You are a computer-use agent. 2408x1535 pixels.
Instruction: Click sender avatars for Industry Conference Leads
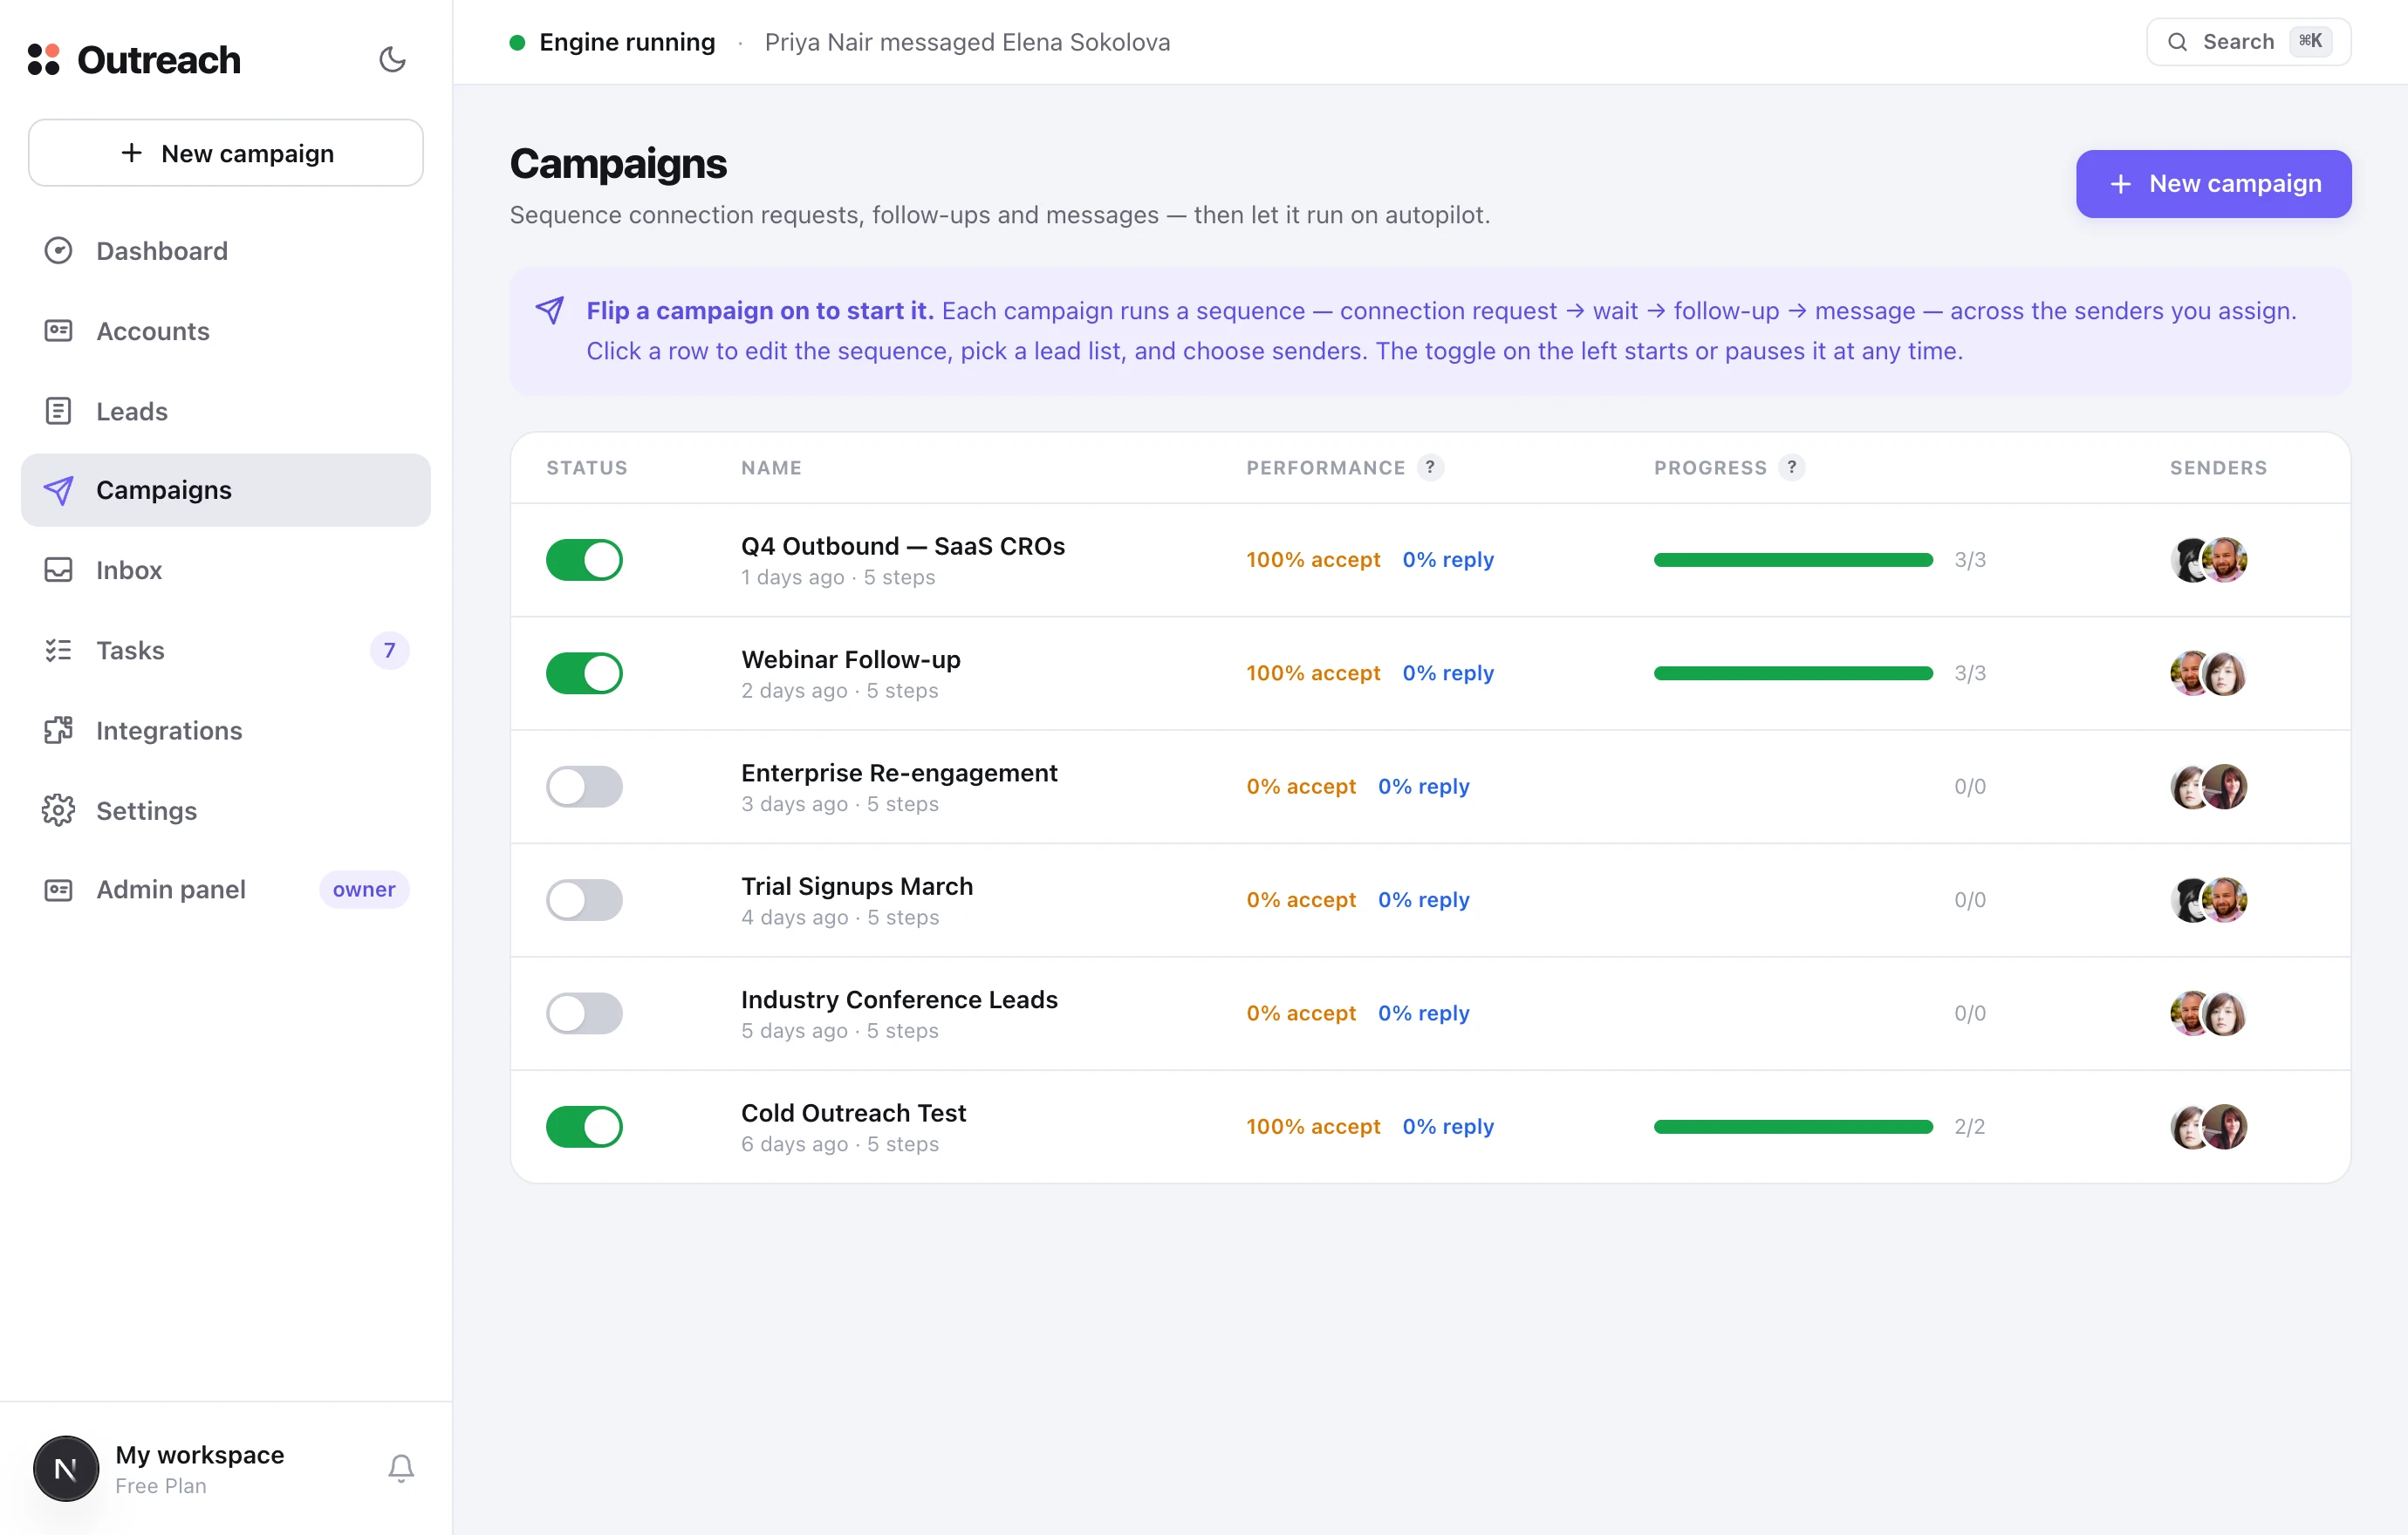[x=2208, y=1013]
